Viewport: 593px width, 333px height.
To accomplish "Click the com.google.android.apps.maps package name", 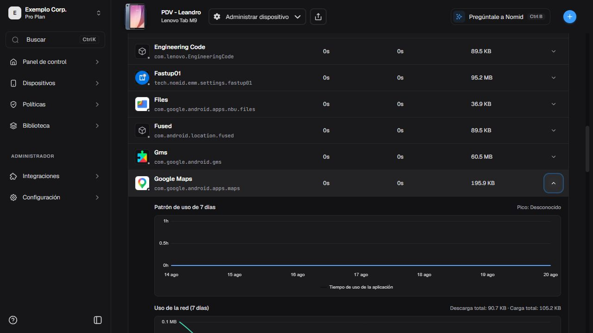I will [x=197, y=189].
